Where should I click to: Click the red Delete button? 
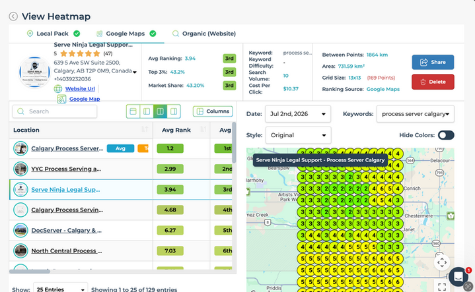point(433,82)
